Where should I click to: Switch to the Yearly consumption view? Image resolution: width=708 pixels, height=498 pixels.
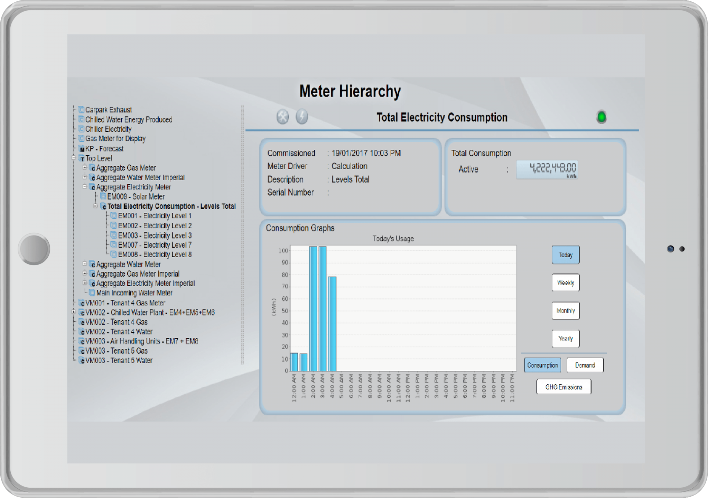[x=566, y=339]
